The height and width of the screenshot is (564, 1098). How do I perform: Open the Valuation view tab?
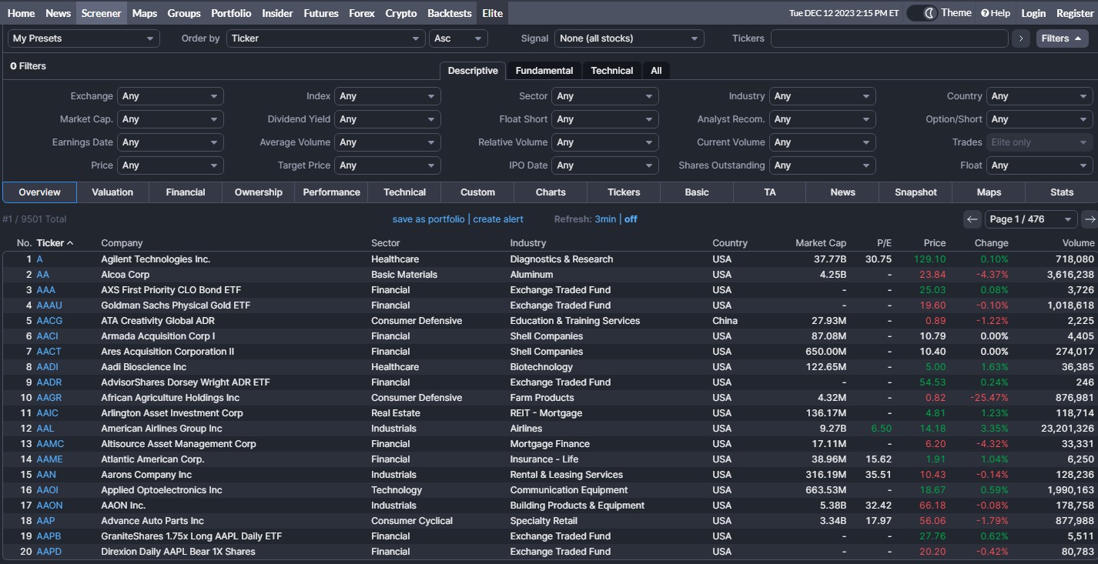click(x=112, y=192)
